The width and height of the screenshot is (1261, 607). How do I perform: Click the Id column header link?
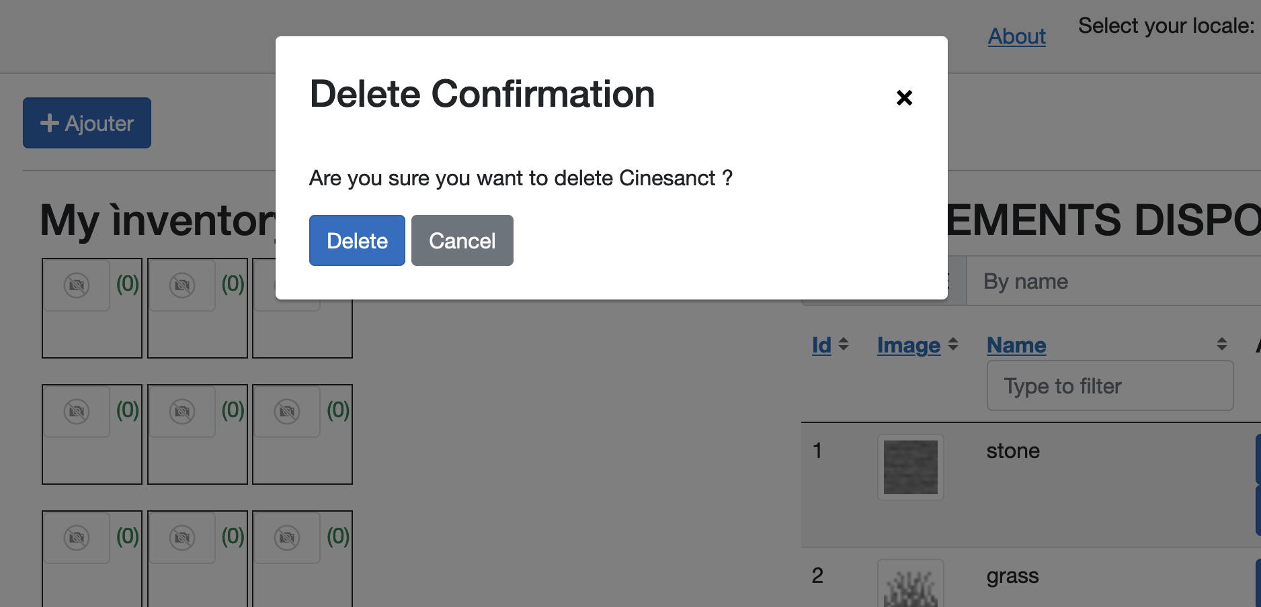point(821,345)
